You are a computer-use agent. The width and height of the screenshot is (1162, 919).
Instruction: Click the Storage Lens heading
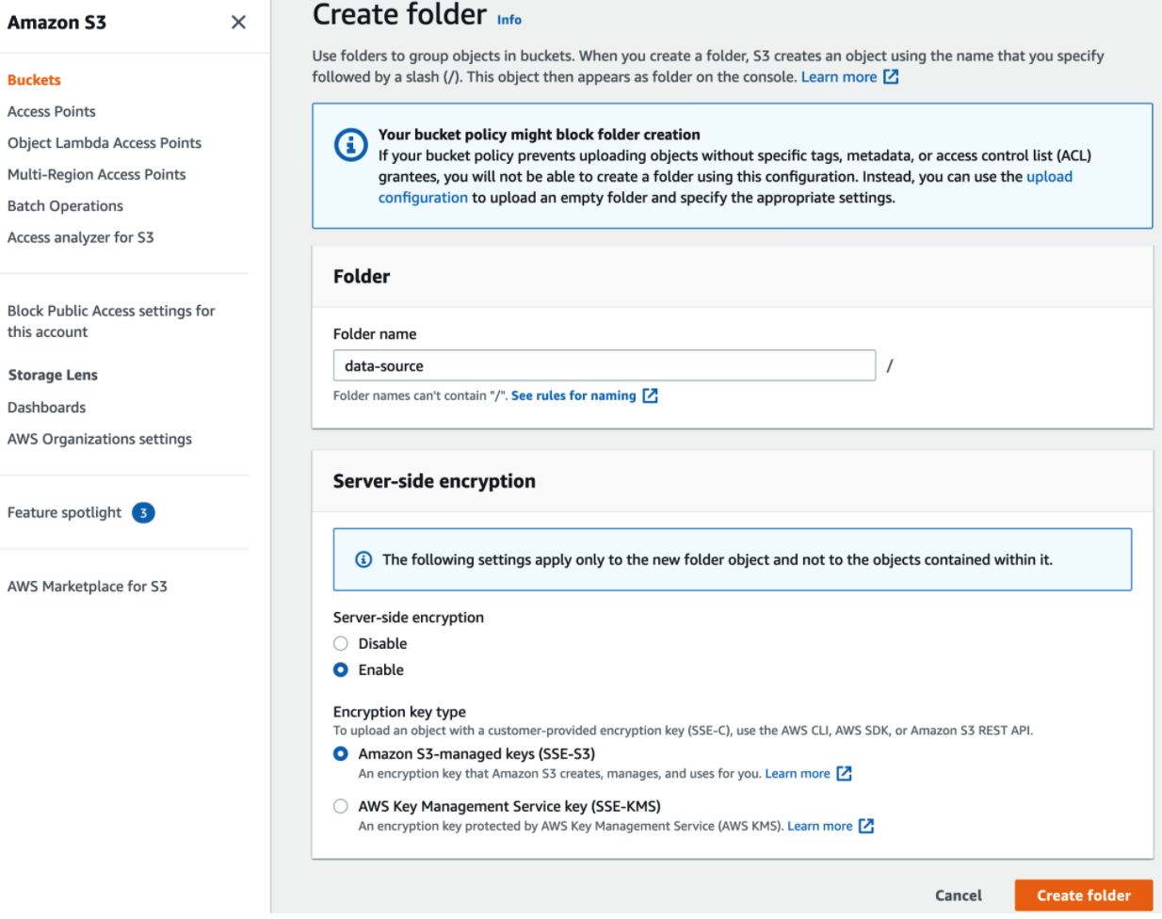[x=53, y=375]
